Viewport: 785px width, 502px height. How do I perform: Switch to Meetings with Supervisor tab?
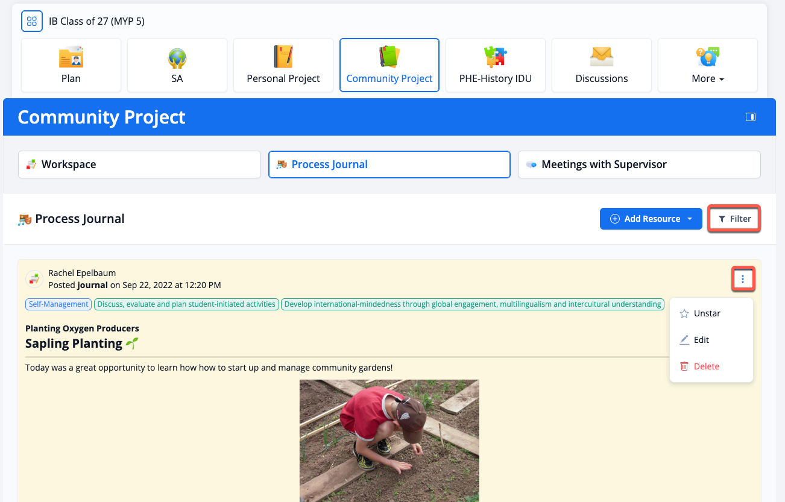coord(639,165)
